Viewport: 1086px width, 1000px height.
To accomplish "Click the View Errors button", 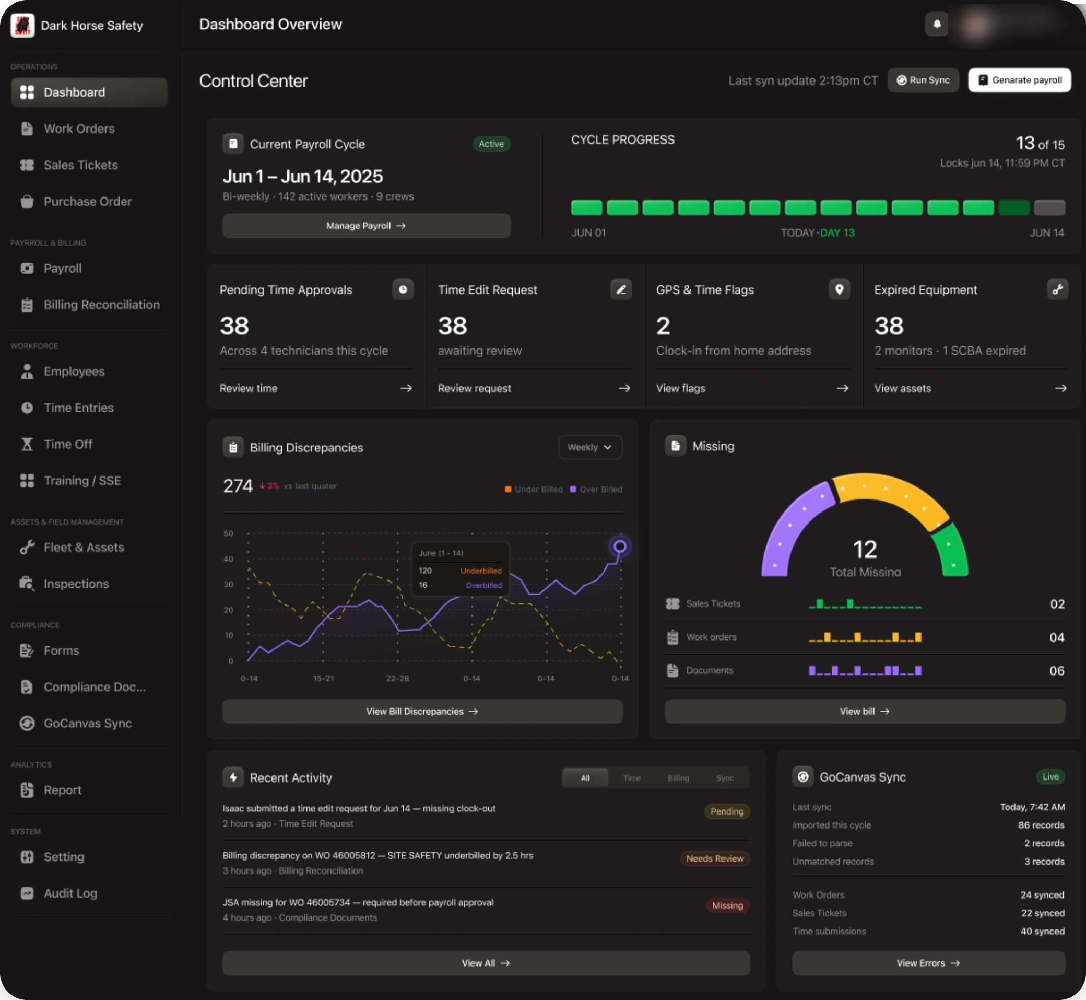I will point(929,963).
